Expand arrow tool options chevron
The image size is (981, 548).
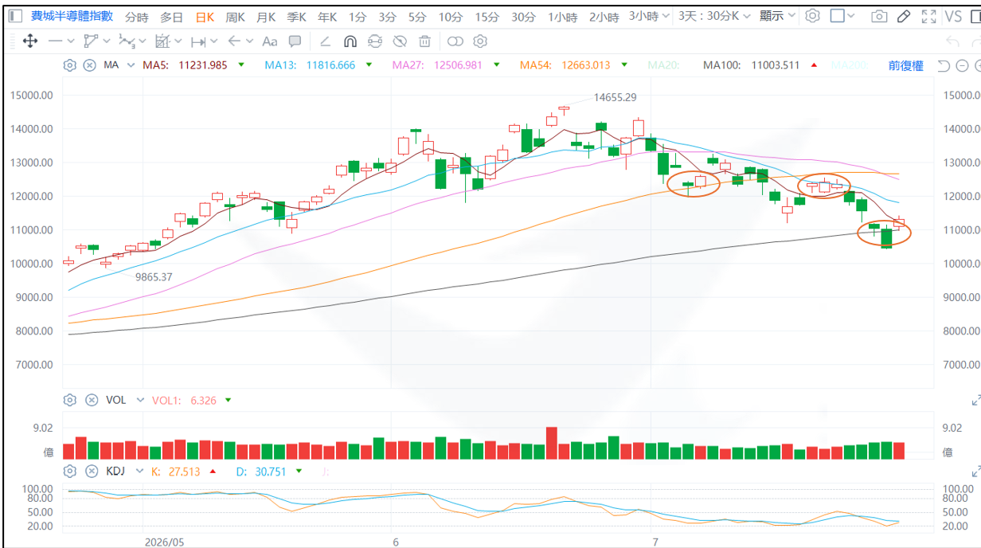click(250, 41)
